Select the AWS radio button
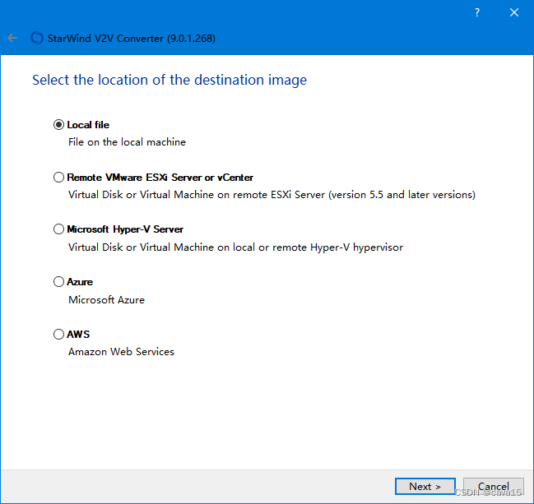The height and width of the screenshot is (504, 534). pyautogui.click(x=58, y=334)
